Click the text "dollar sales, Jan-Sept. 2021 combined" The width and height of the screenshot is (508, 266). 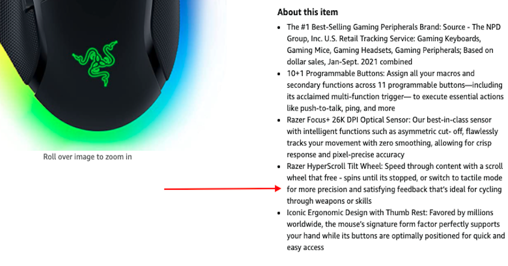click(x=350, y=62)
